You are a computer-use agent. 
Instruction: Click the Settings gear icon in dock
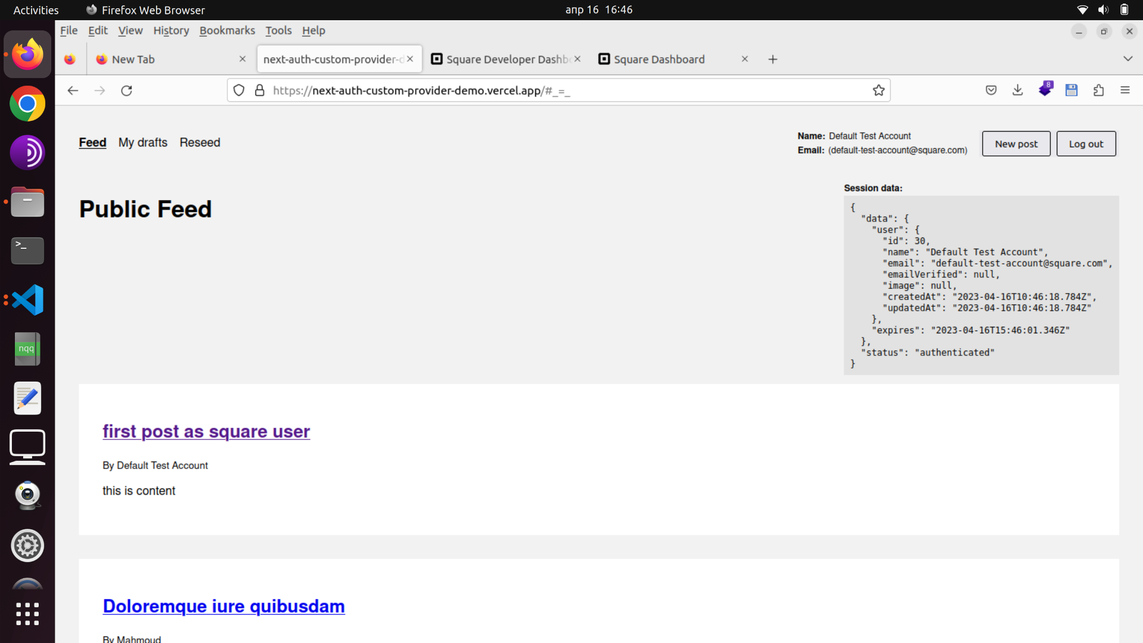tap(27, 545)
